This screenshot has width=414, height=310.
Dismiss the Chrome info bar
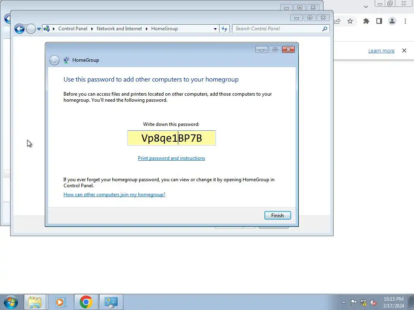(x=404, y=50)
